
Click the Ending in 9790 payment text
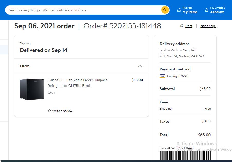coord(178,76)
